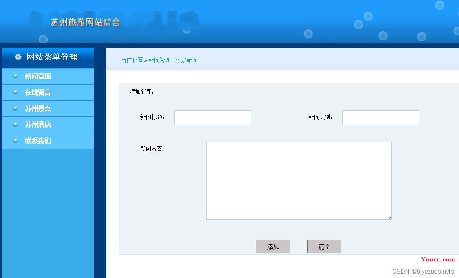Open the 在线留言 menu item
The width and height of the screenshot is (459, 278).
click(48, 92)
